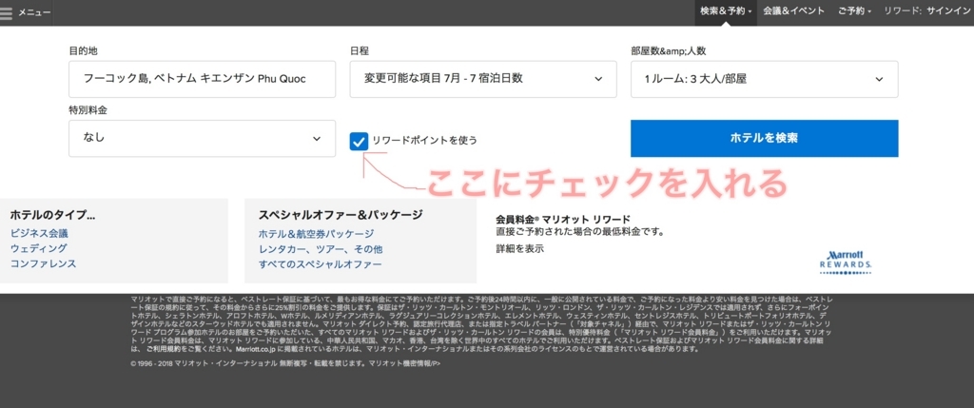Click the リワード: label in top bar
This screenshot has width=974, height=408.
(x=903, y=11)
